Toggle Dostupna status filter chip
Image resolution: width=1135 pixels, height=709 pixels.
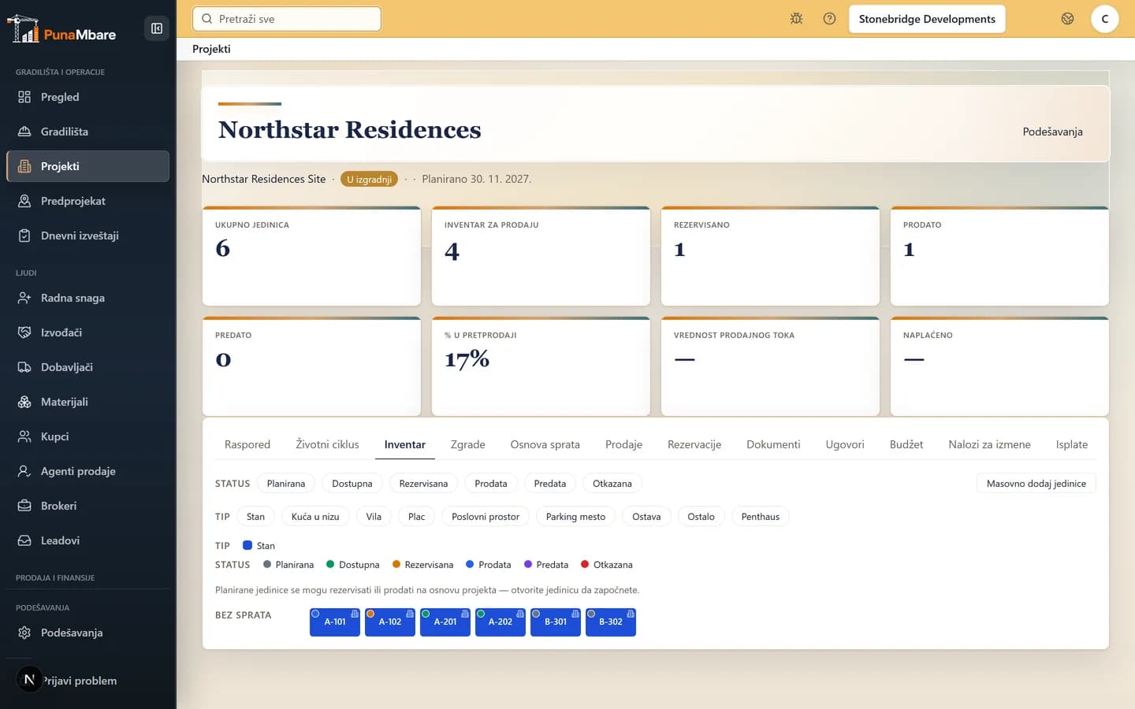point(352,484)
